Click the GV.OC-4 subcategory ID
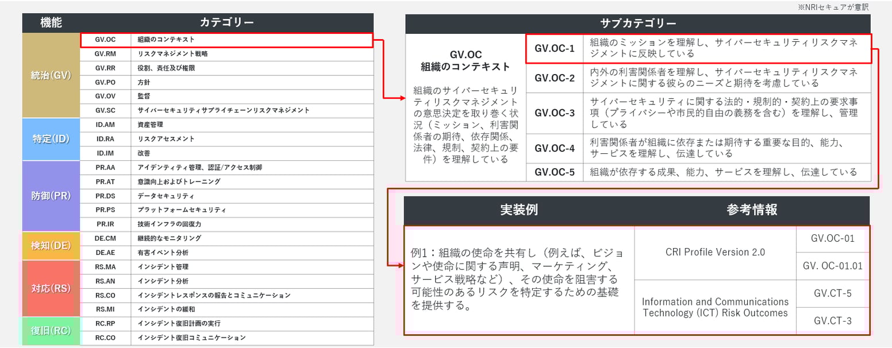Screen dimensions: 892x348 click(555, 148)
